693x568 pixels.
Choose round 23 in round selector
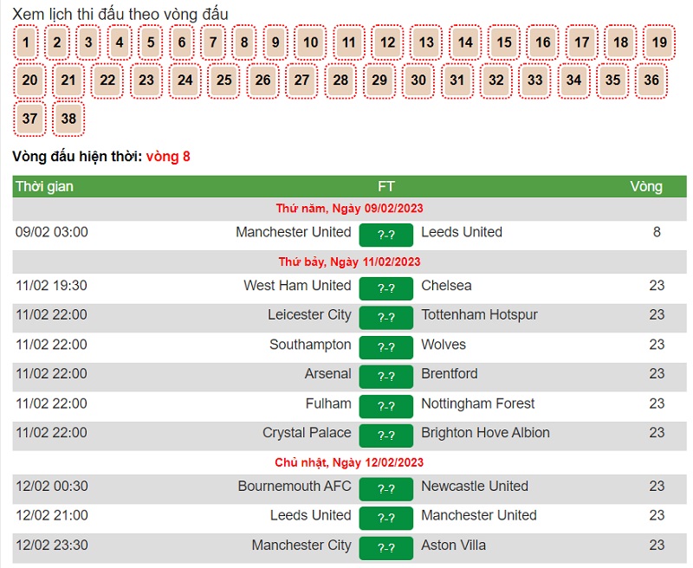pos(146,81)
